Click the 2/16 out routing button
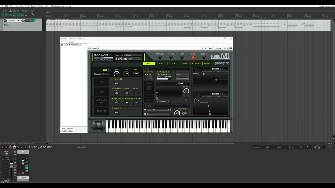This screenshot has height=188, width=335. click(218, 48)
